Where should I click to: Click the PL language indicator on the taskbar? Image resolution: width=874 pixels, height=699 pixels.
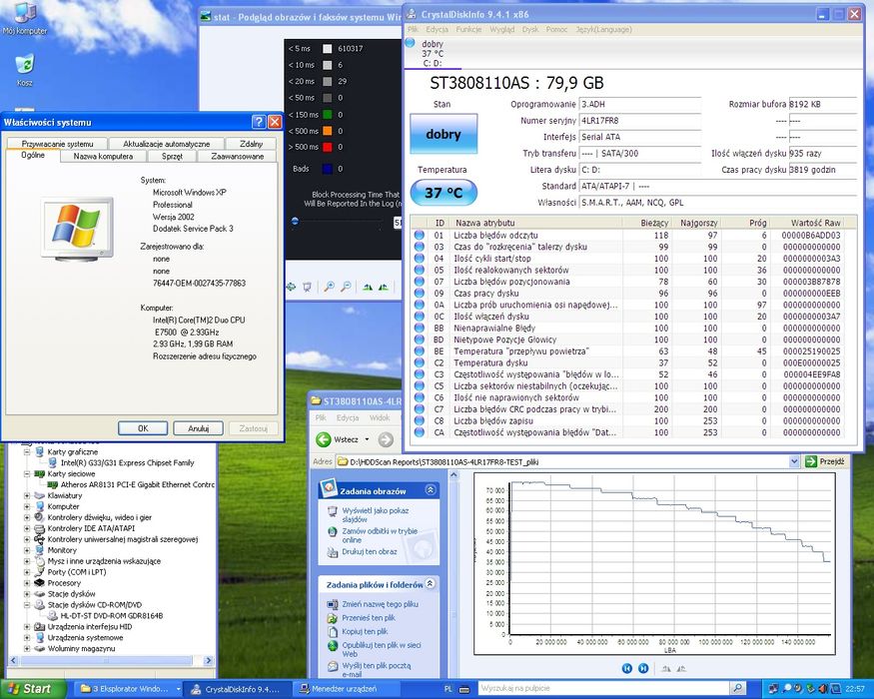pos(448,689)
